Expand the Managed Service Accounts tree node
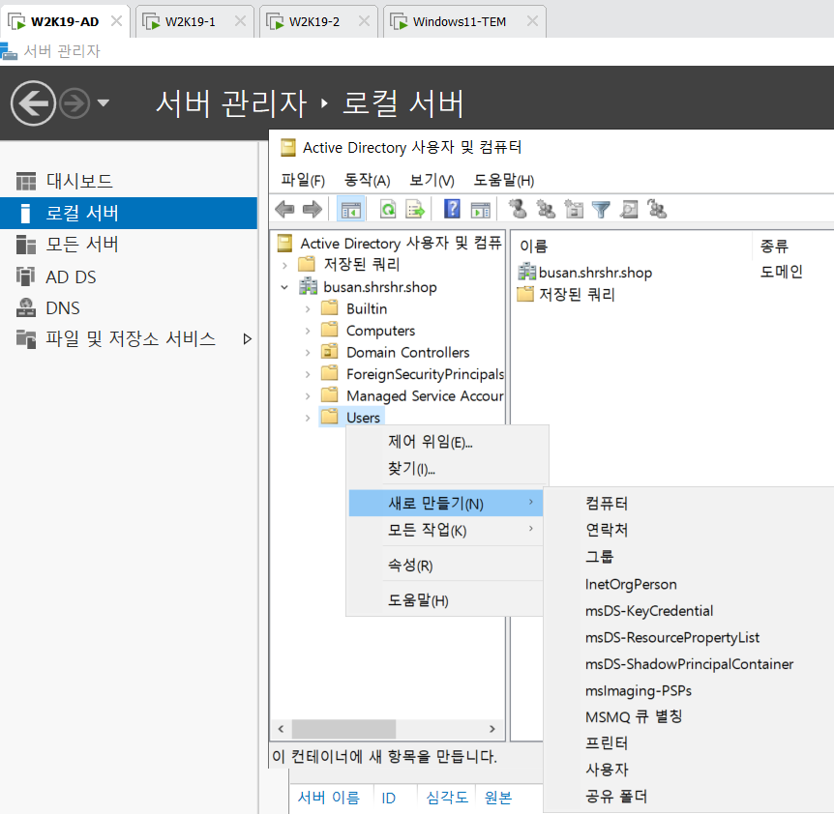834x814 pixels. tap(308, 396)
